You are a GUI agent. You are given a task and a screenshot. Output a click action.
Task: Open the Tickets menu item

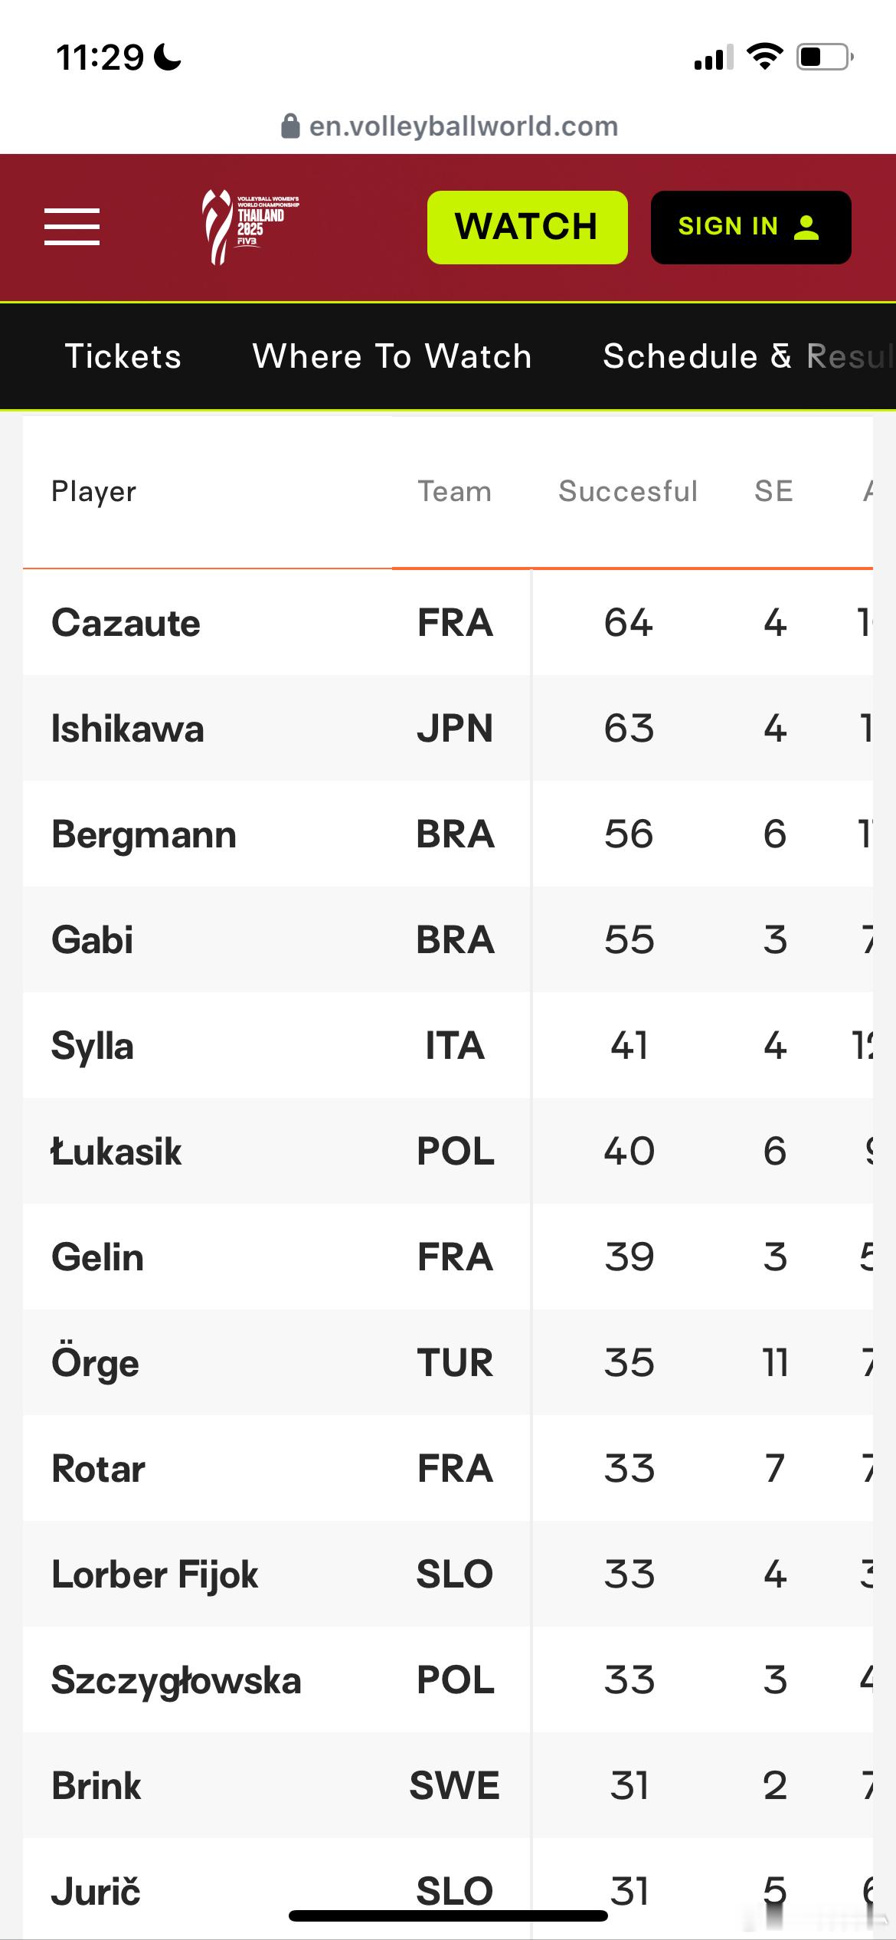[123, 356]
